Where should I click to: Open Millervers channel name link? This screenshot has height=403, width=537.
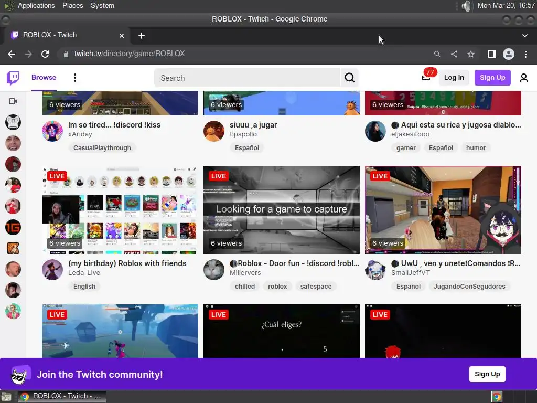tap(245, 273)
